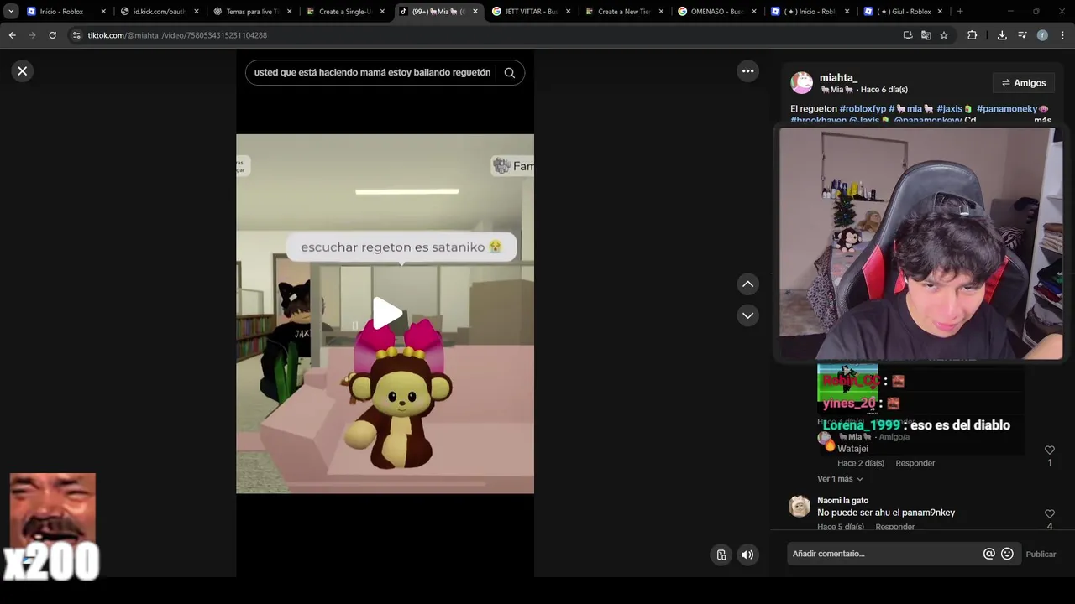
Task: Go to previous video with up arrow
Action: pyautogui.click(x=748, y=284)
